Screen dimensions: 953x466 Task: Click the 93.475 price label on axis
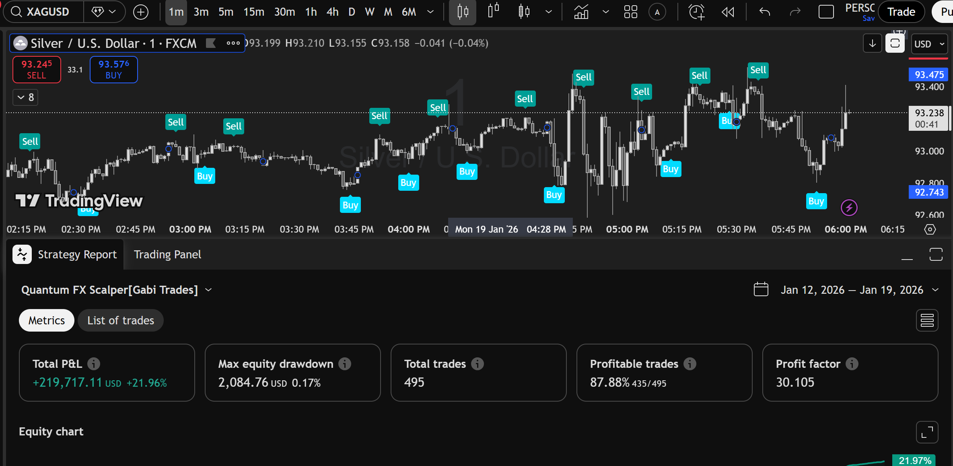[x=929, y=74]
